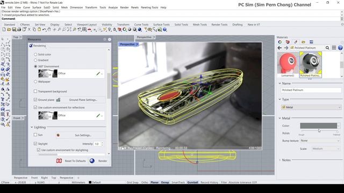
Task: Click the Cut scissors icon
Action: [x=29, y=29]
